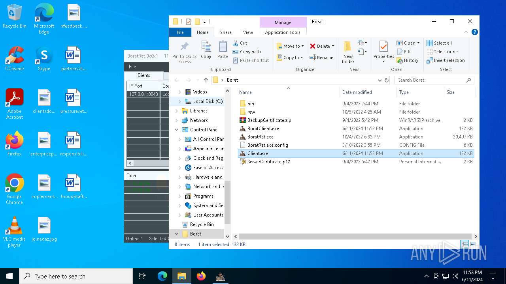506x284 pixels.
Task: Open Copy to dropdown
Action: click(290, 58)
